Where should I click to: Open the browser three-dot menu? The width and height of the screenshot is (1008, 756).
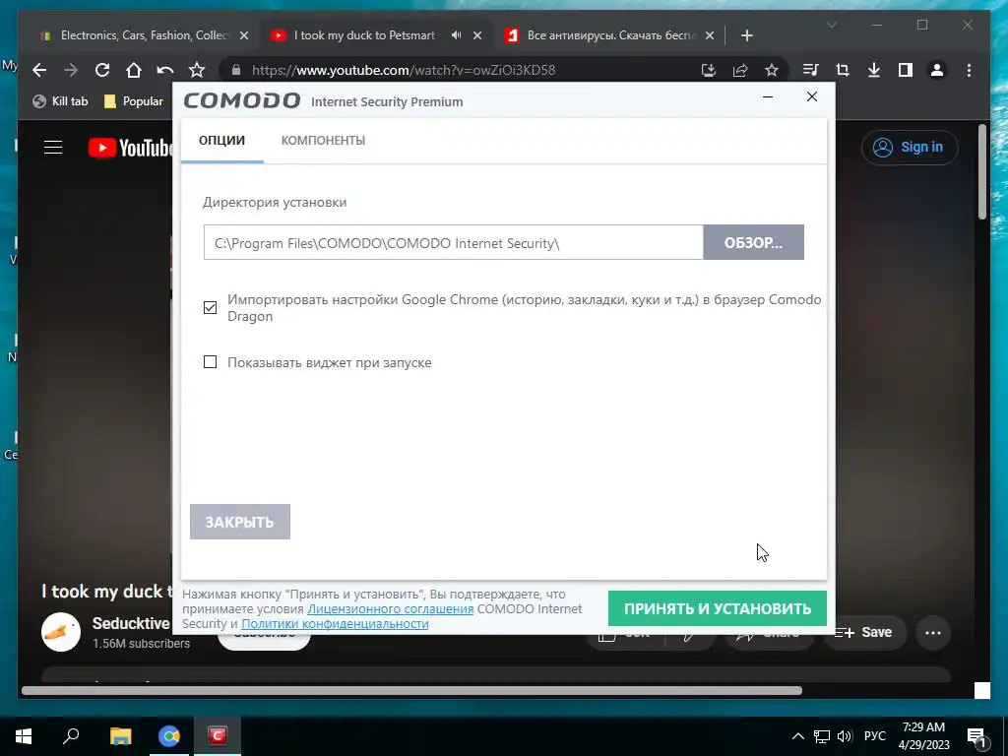969,70
